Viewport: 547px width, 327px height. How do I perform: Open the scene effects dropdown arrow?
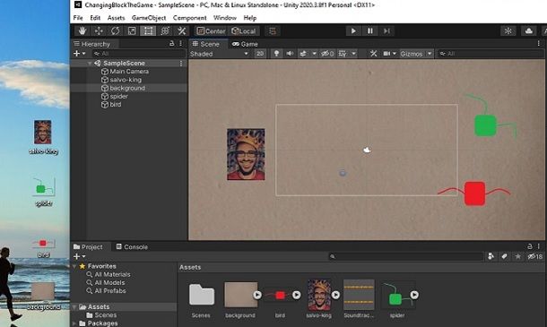pos(314,54)
